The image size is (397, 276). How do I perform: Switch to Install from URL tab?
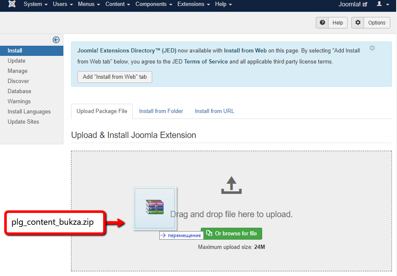tap(214, 111)
